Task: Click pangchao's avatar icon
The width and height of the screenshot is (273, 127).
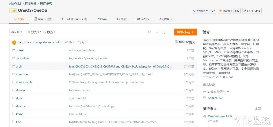Action: [14, 42]
